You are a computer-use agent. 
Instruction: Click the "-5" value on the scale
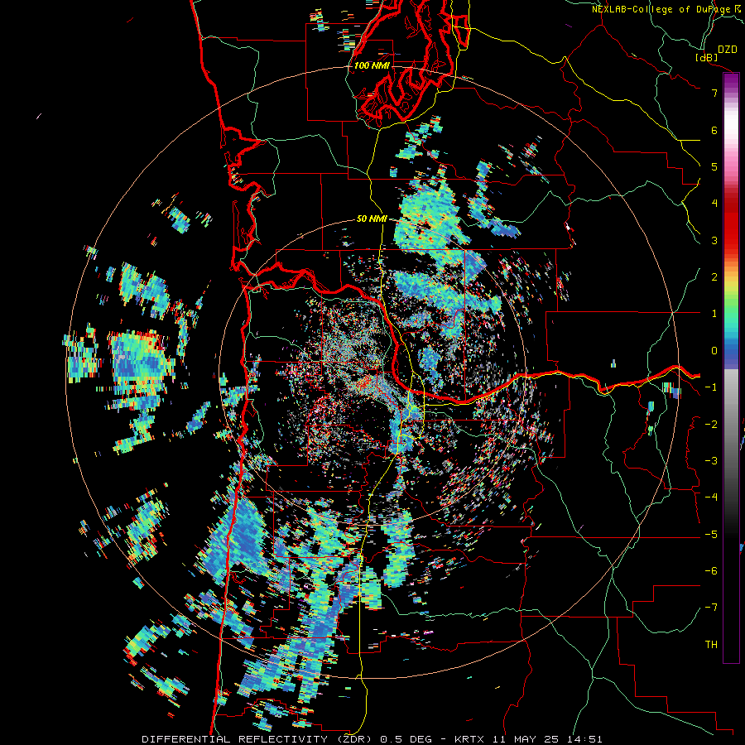point(711,535)
